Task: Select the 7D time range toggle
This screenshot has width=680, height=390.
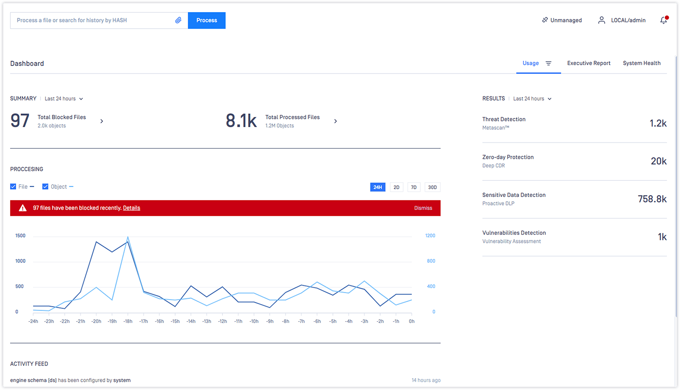Action: 414,187
